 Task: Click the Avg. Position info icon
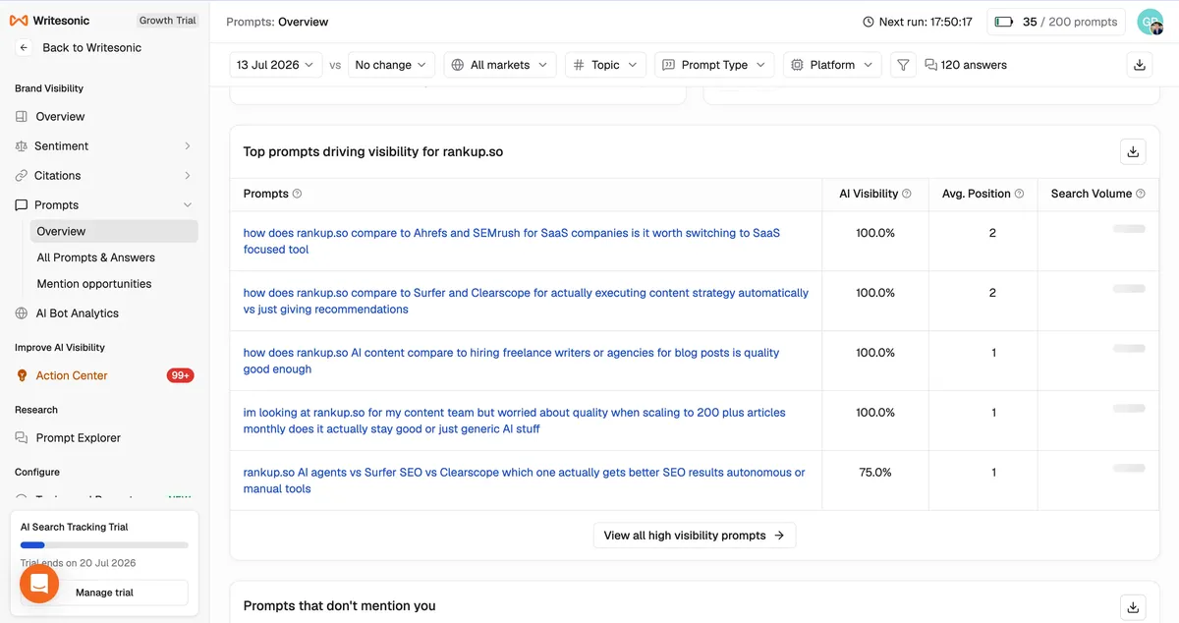[x=1019, y=194]
